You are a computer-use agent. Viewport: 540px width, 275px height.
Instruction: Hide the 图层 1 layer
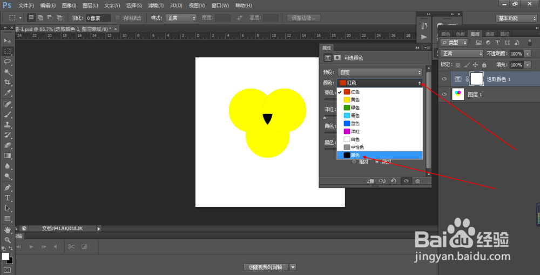coord(444,94)
